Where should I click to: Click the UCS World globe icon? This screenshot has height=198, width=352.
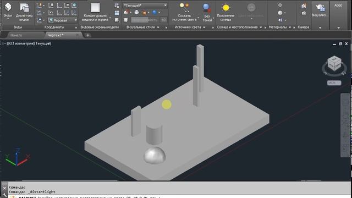coord(74,5)
